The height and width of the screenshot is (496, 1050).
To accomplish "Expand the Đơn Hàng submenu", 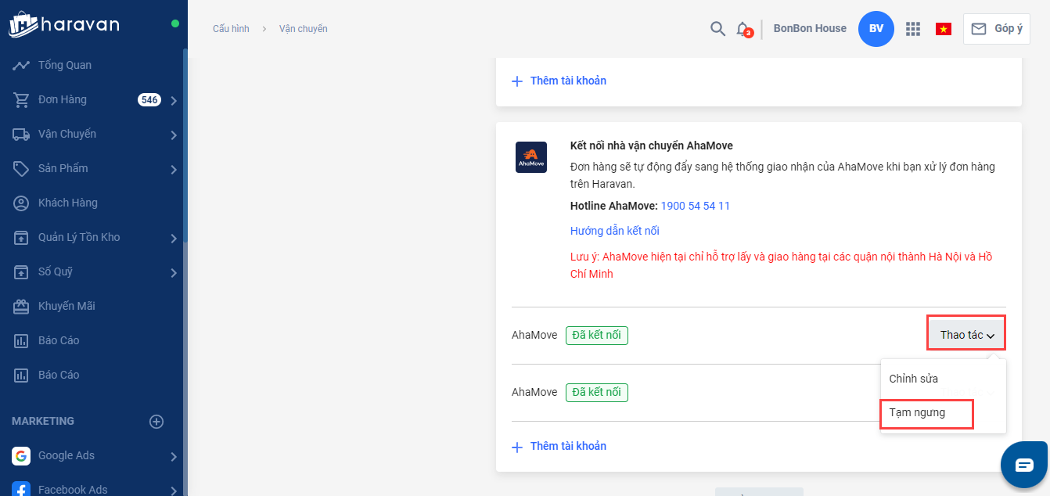I will (x=174, y=100).
